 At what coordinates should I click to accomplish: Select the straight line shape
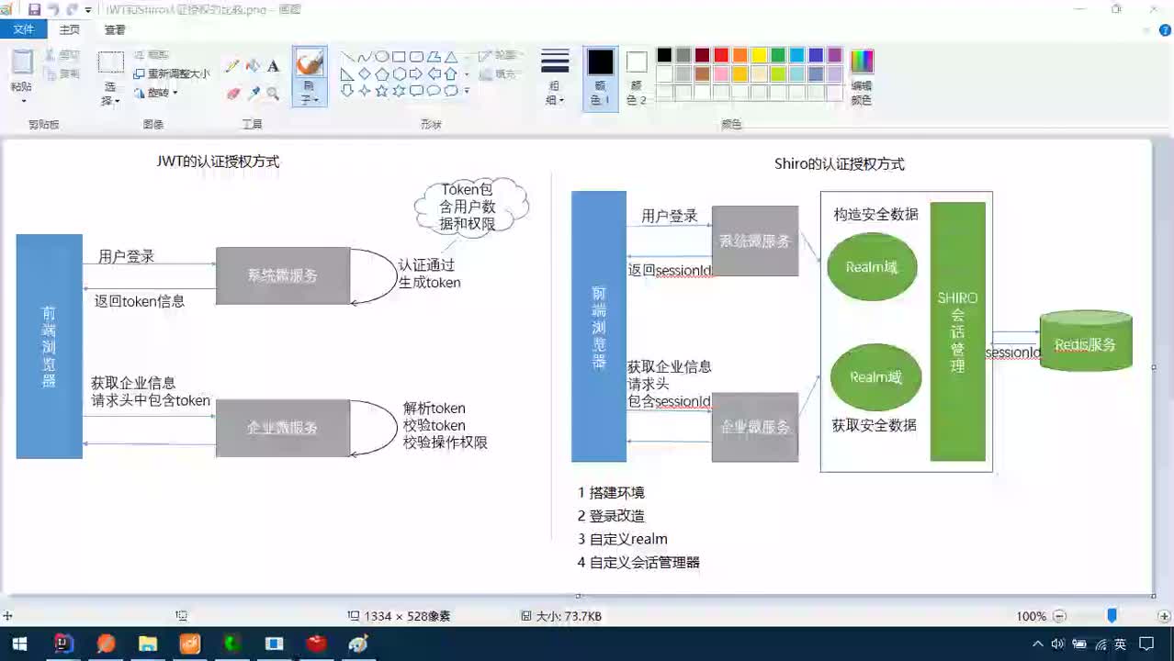click(x=347, y=57)
